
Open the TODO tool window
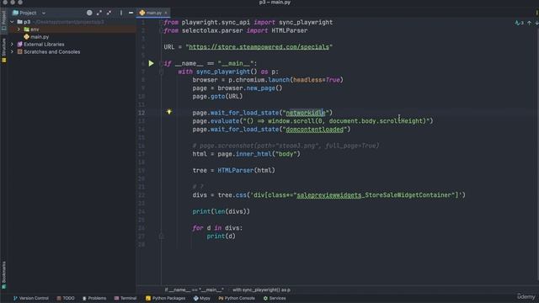66,298
